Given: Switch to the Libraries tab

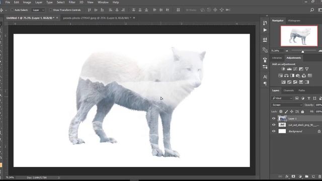Looking at the screenshot, I should coord(277,58).
